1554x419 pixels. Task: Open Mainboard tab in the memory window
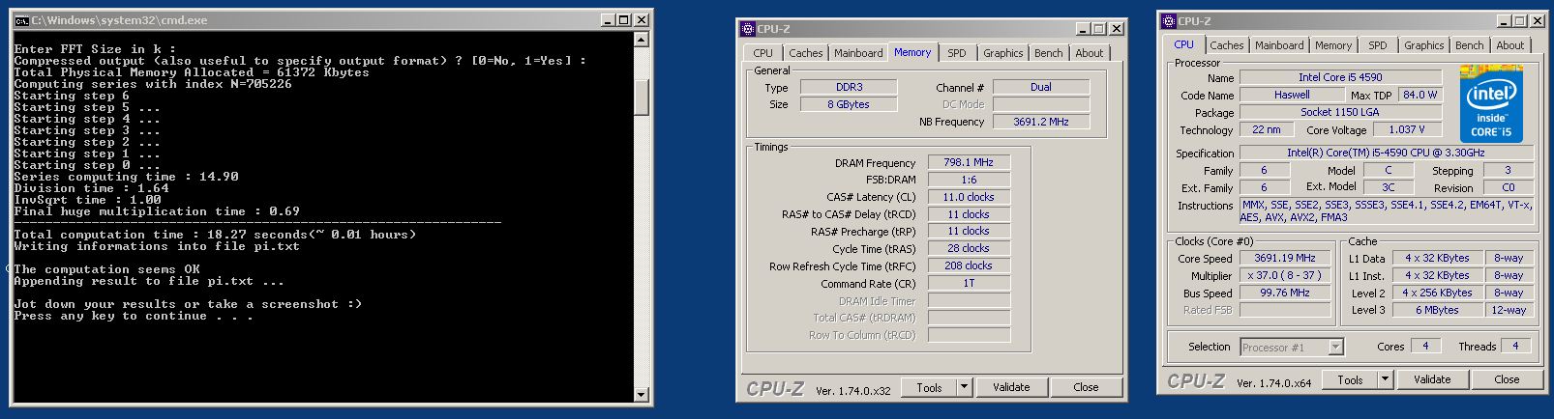click(x=858, y=53)
